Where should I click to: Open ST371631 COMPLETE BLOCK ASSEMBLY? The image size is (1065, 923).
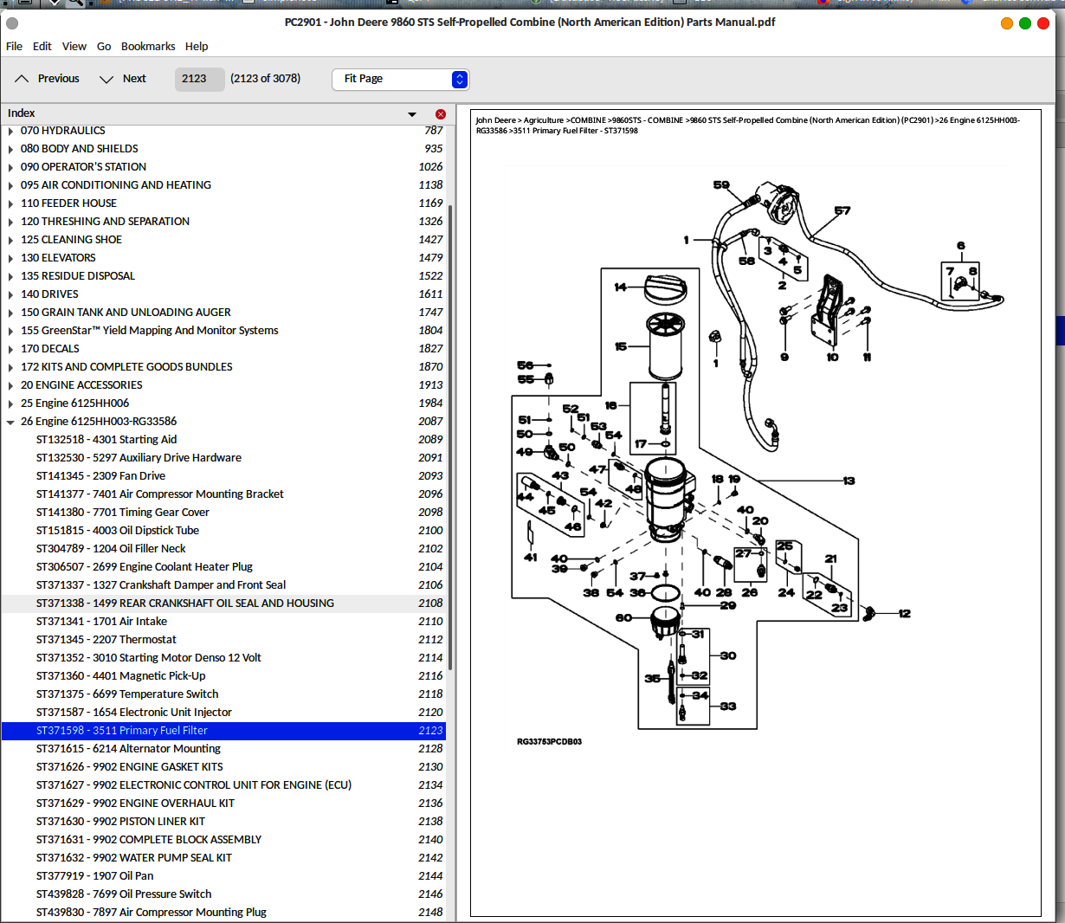coord(223,840)
